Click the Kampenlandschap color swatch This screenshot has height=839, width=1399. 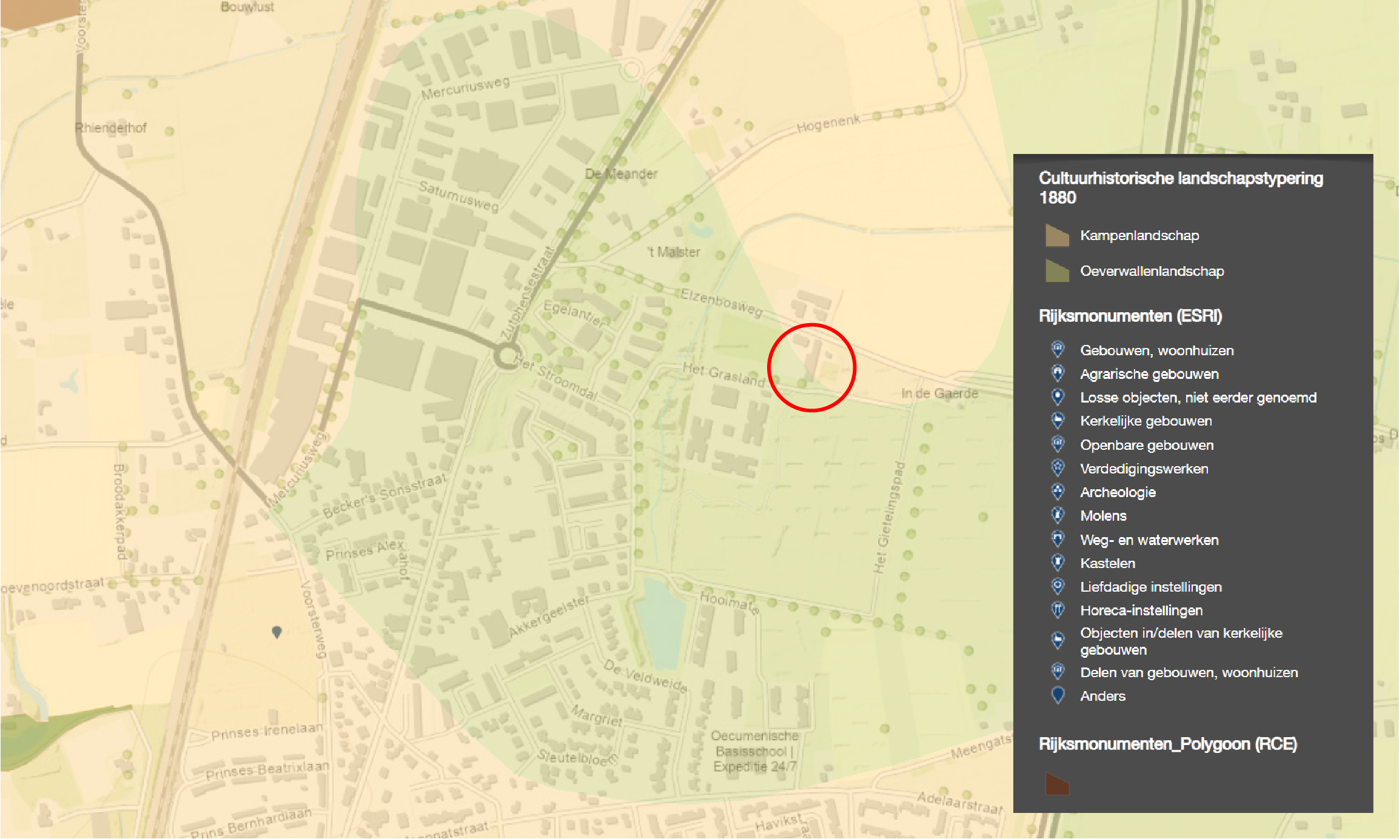(x=1058, y=235)
